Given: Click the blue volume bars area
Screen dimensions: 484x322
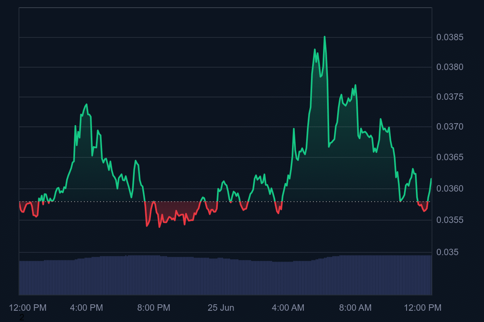Looking at the screenshot, I should click(x=225, y=277).
